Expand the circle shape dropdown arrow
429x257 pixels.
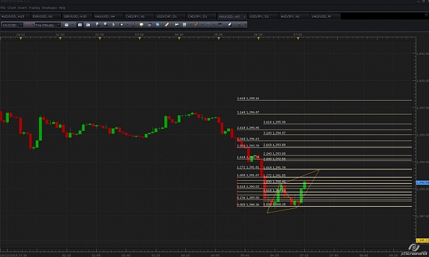214,25
